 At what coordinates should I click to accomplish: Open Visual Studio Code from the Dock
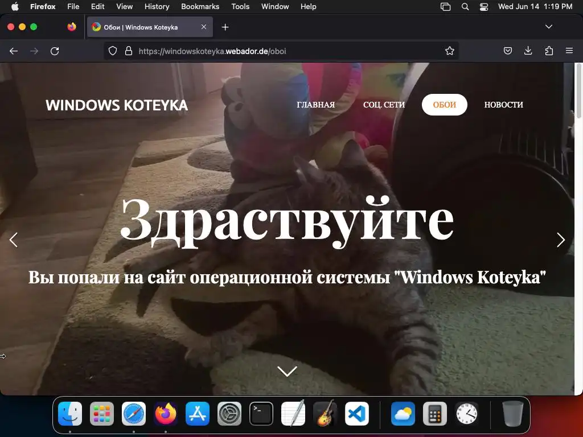click(x=357, y=414)
